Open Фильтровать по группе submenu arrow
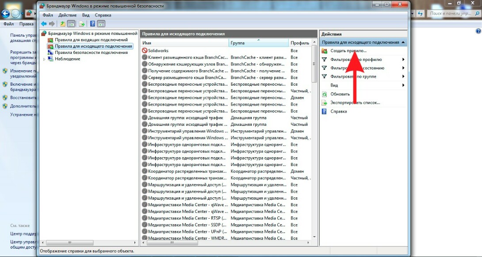Viewport: 482px width, 257px height. (x=403, y=77)
